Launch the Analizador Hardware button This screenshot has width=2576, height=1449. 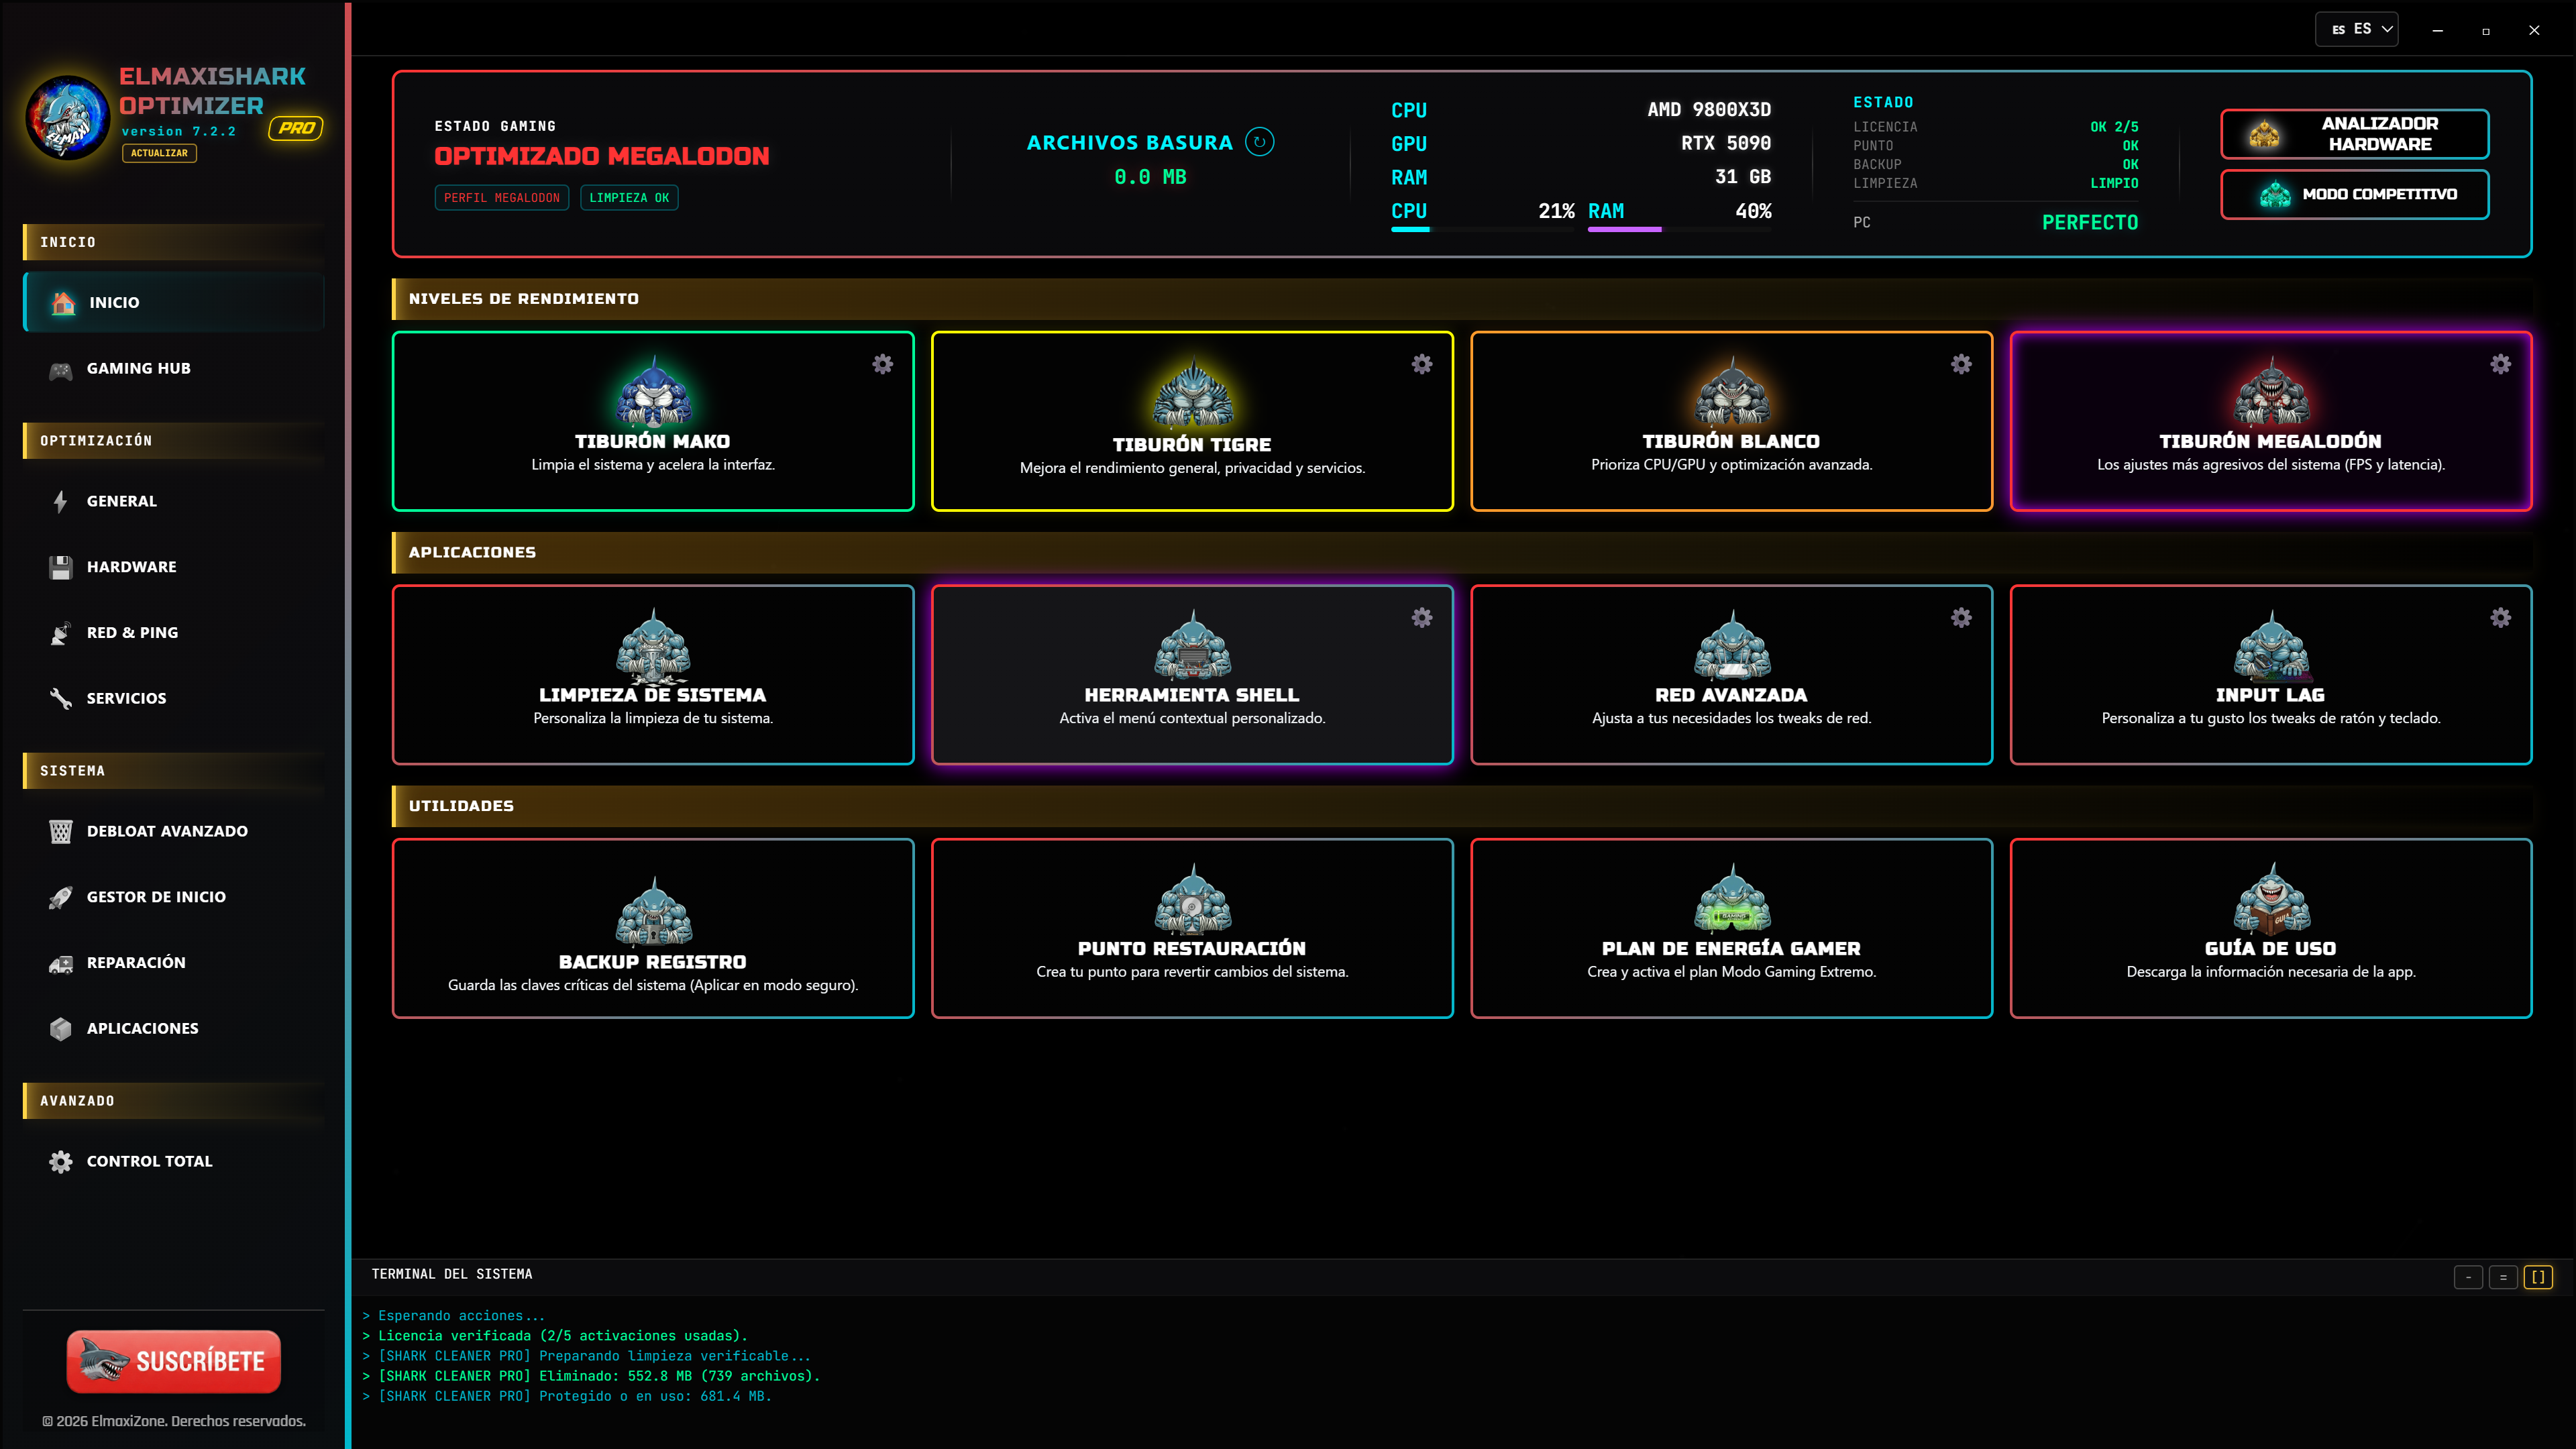[2354, 134]
